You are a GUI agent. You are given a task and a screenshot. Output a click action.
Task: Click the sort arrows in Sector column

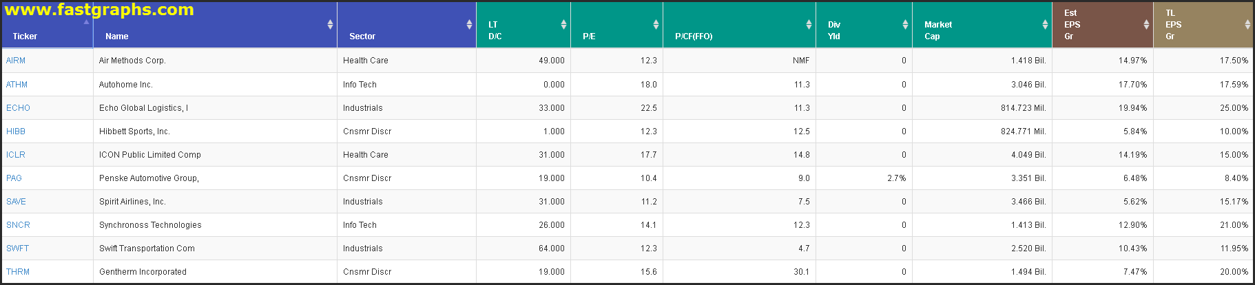pos(469,25)
